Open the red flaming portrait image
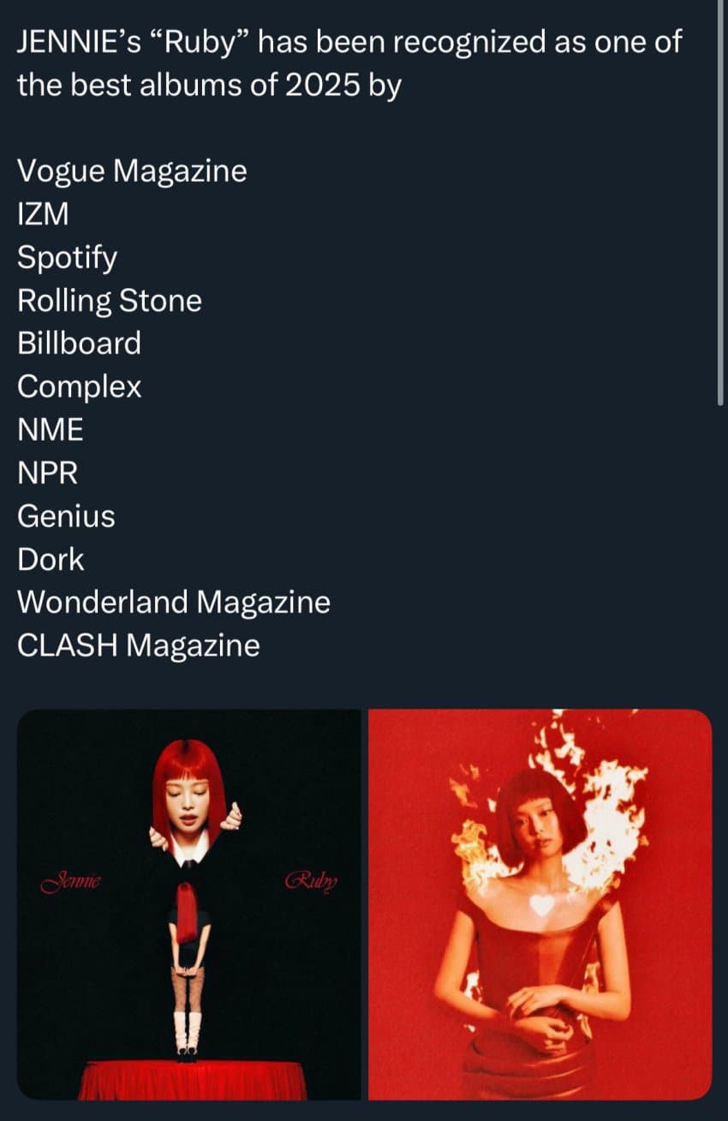Image resolution: width=728 pixels, height=1121 pixels. coord(540,904)
